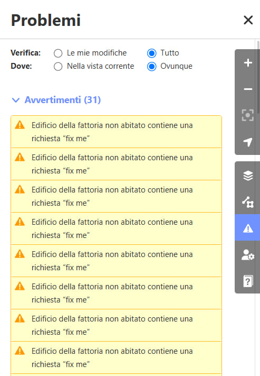Open the preferences user gear icon
The width and height of the screenshot is (260, 376).
248,254
